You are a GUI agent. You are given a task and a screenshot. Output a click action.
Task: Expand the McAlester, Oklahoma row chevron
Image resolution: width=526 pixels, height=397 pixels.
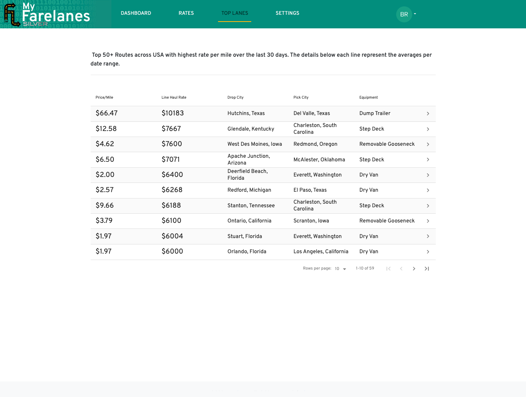click(x=428, y=160)
